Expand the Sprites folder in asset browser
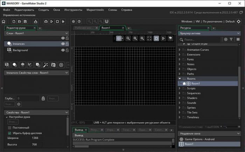245x152 pixels. tap(180, 108)
